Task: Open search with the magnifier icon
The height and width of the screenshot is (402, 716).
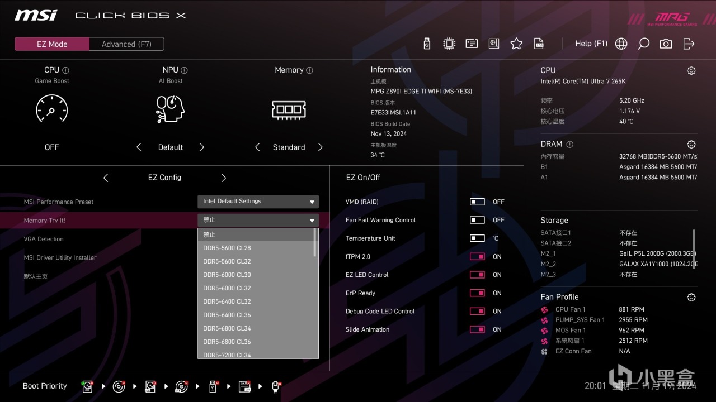Action: click(644, 44)
